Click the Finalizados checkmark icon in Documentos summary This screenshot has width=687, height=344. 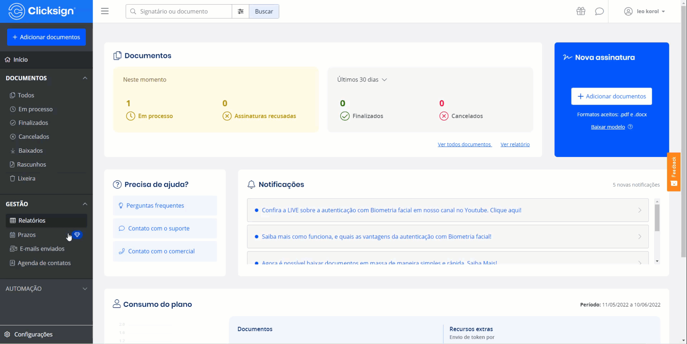(x=345, y=116)
